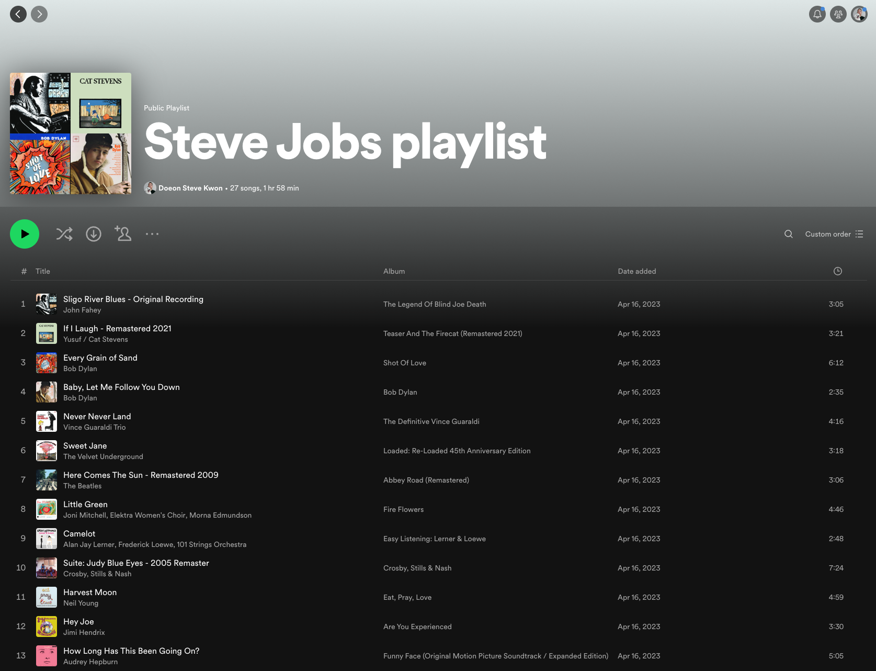
Task: Select track Sweet Jane
Action: click(x=85, y=445)
